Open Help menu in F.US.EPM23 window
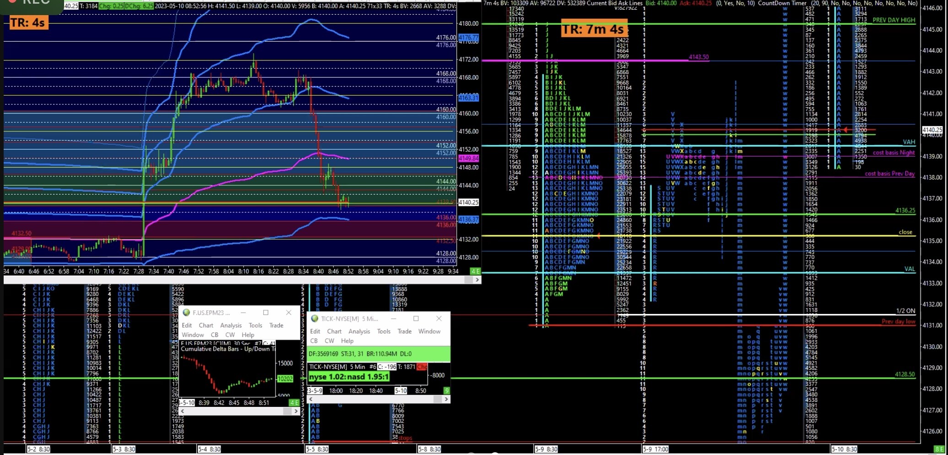The height and width of the screenshot is (455, 948). click(x=248, y=335)
